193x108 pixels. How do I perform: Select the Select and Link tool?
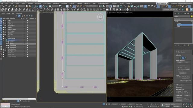click(9, 6)
